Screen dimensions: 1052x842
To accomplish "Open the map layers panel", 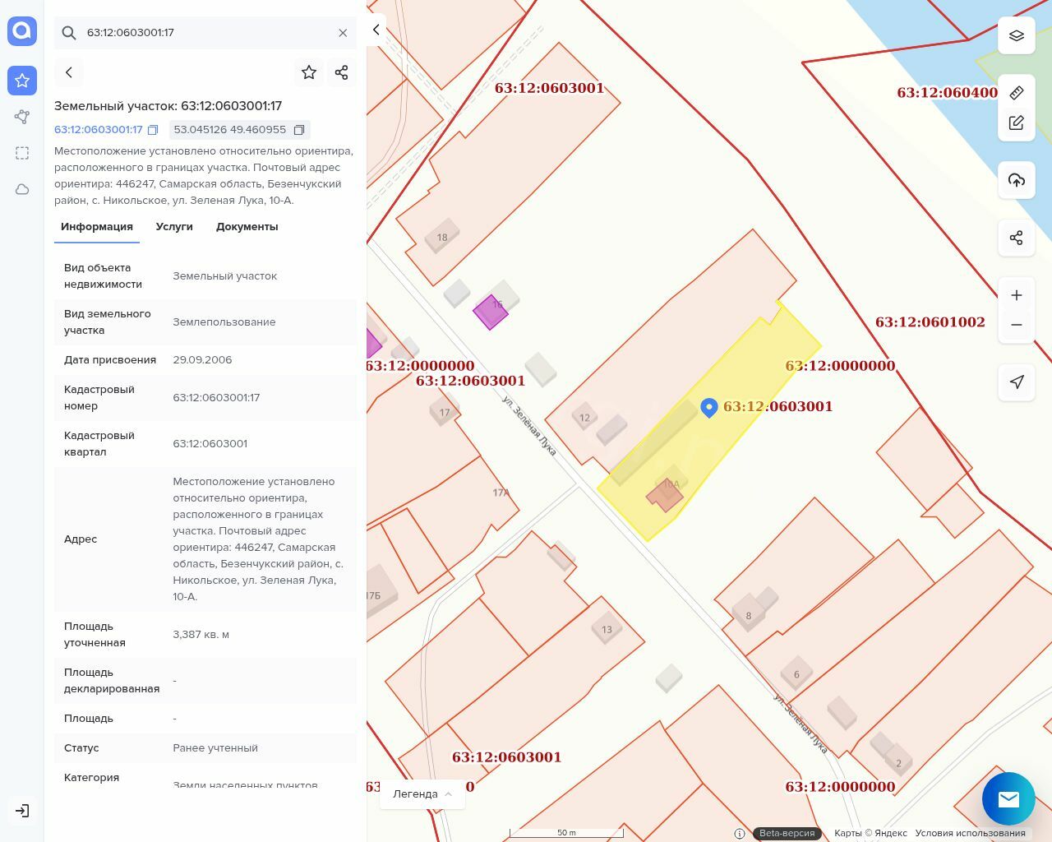I will [1017, 36].
